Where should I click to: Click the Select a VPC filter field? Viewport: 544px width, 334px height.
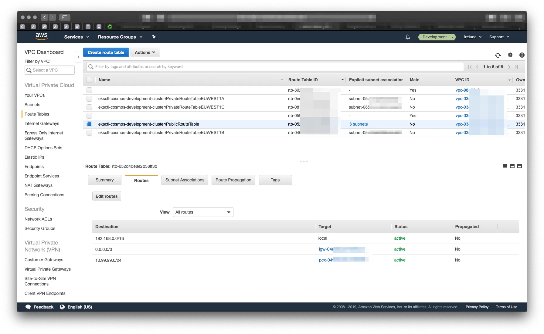pyautogui.click(x=49, y=70)
